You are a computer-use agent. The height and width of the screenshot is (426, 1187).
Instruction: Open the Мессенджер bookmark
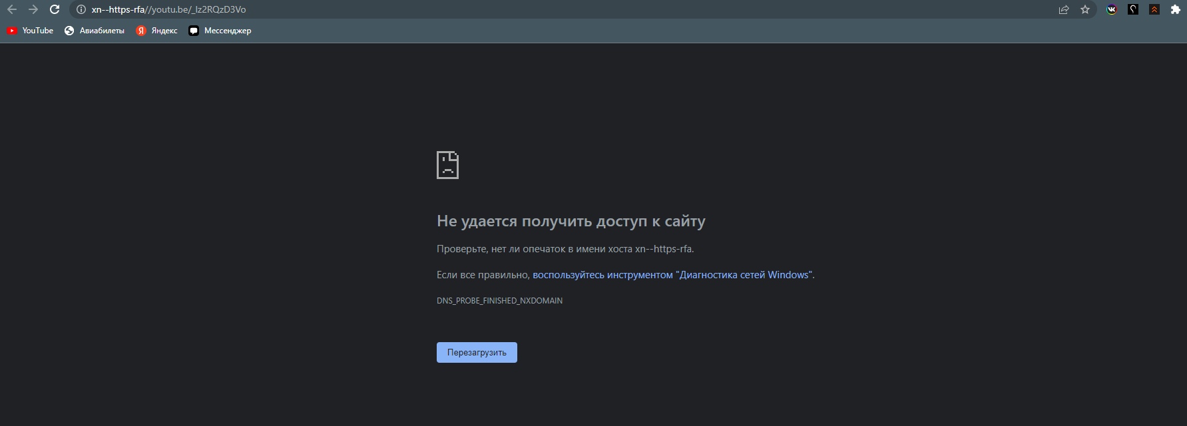pos(220,31)
